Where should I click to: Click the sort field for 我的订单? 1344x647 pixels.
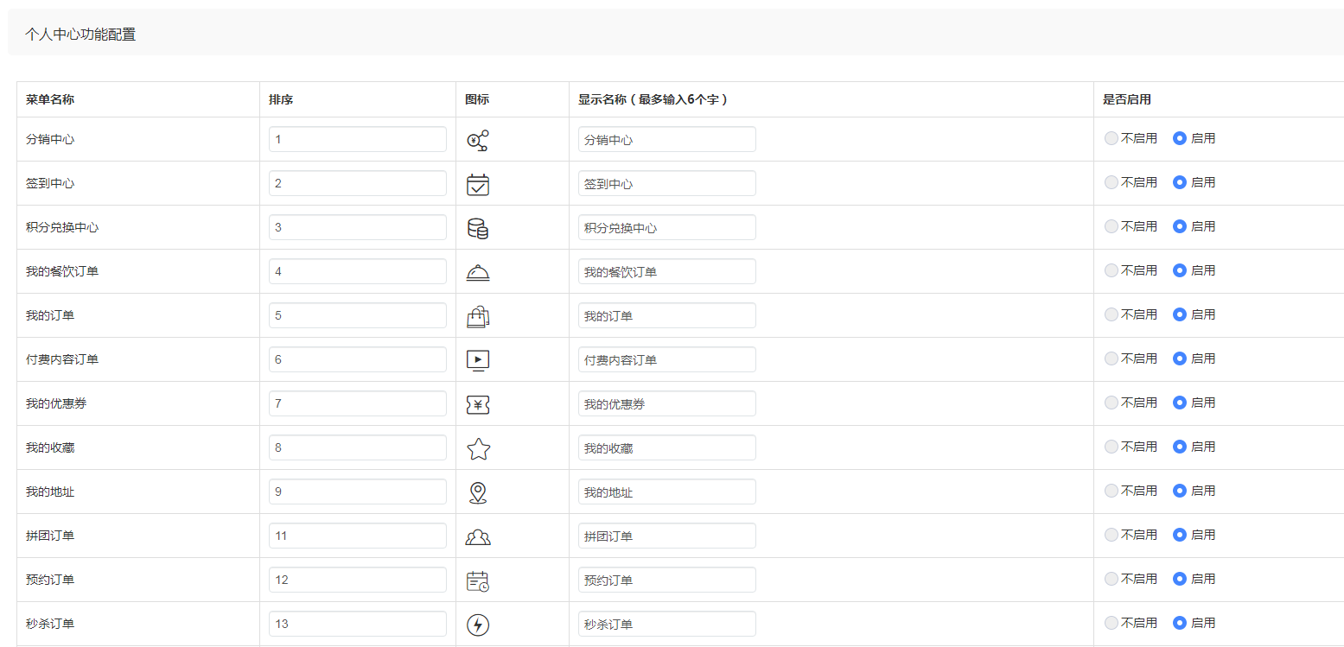pyautogui.click(x=358, y=315)
